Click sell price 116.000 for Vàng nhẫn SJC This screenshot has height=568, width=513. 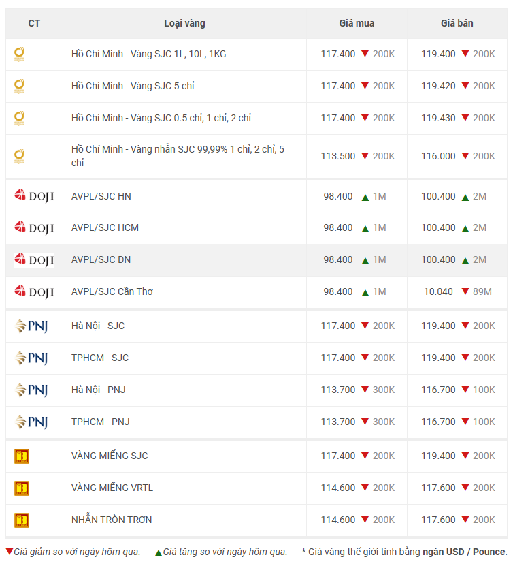pyautogui.click(x=438, y=156)
